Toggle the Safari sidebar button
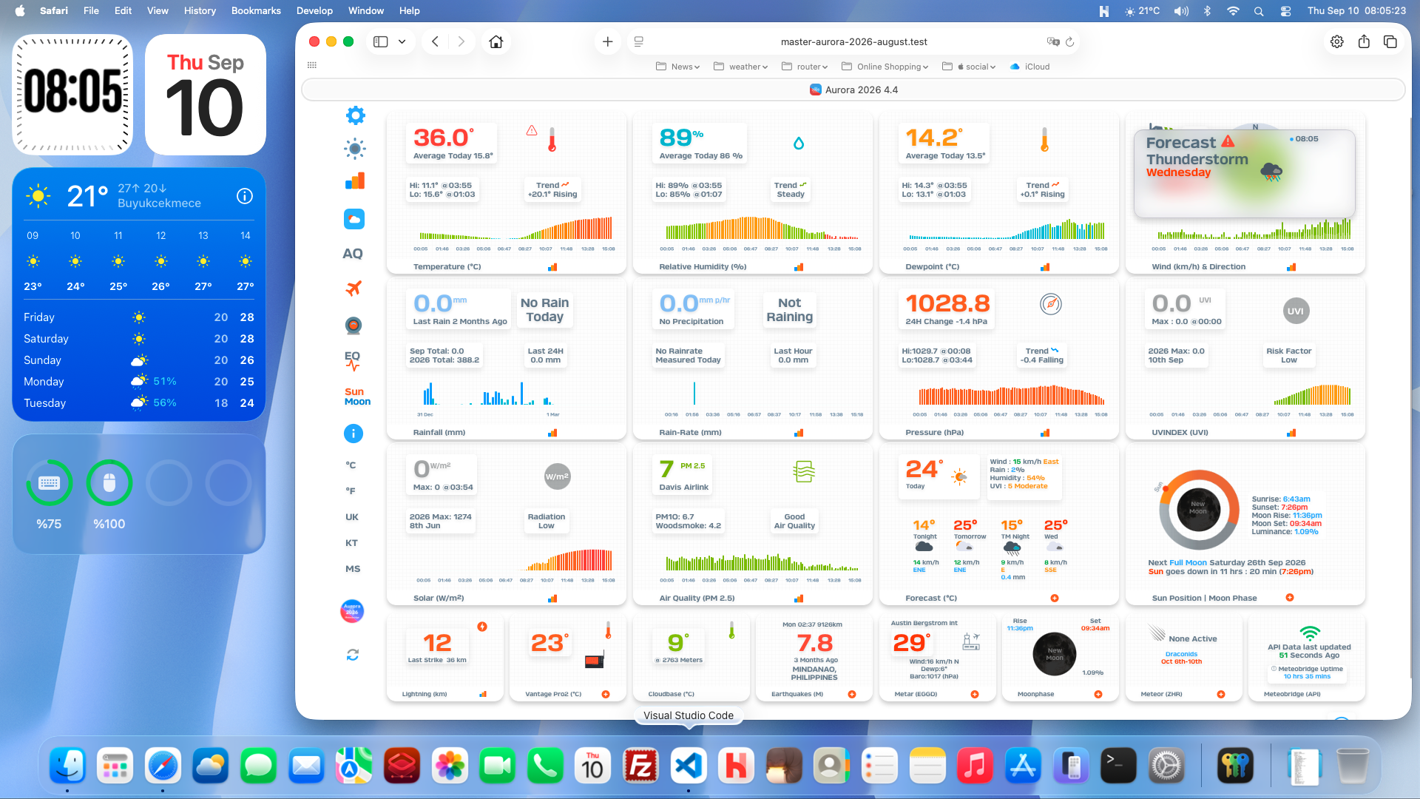Screen dimensions: 1420x799 tap(381, 42)
